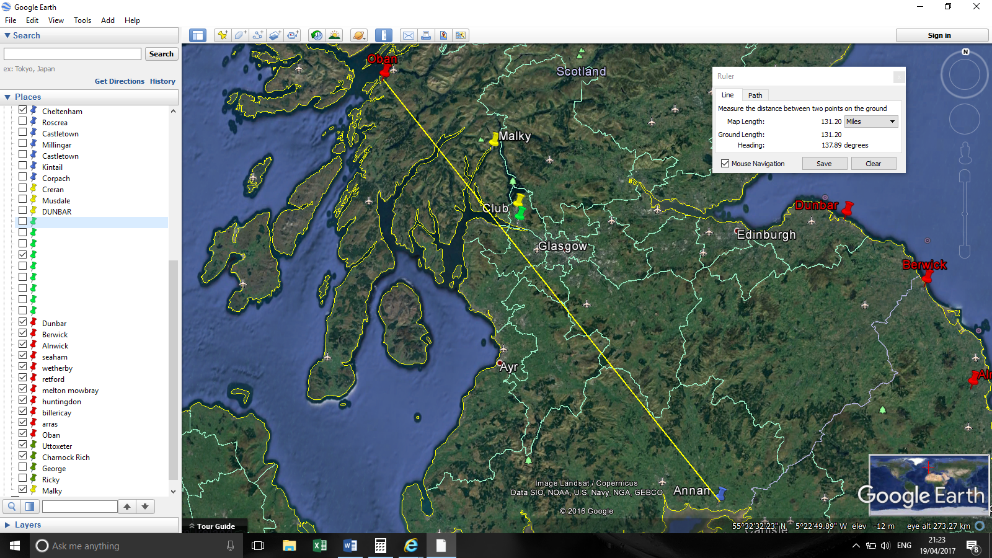Click the Places panel layout icon
The image size is (992, 558).
coord(29,507)
